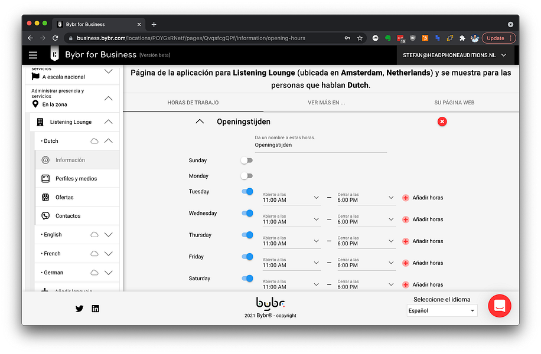
Task: Open Bybr LinkedIn page
Action: click(x=96, y=309)
